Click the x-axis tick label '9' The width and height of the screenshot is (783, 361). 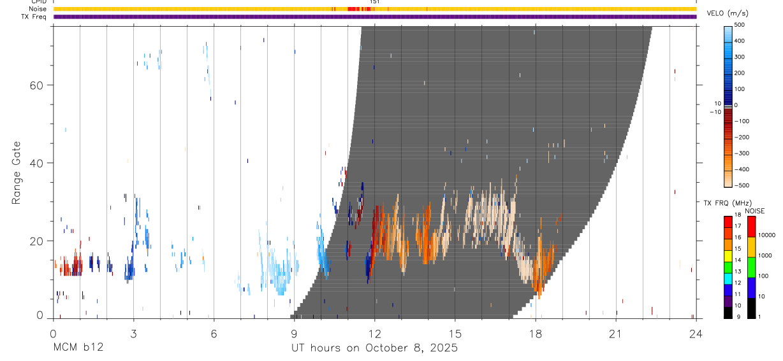coord(294,333)
